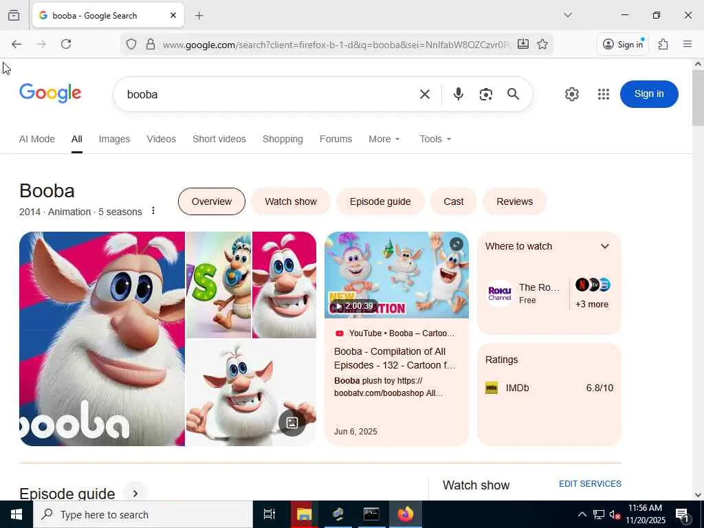This screenshot has height=528, width=704.
Task: Open Short videos tab
Action: coord(219,139)
